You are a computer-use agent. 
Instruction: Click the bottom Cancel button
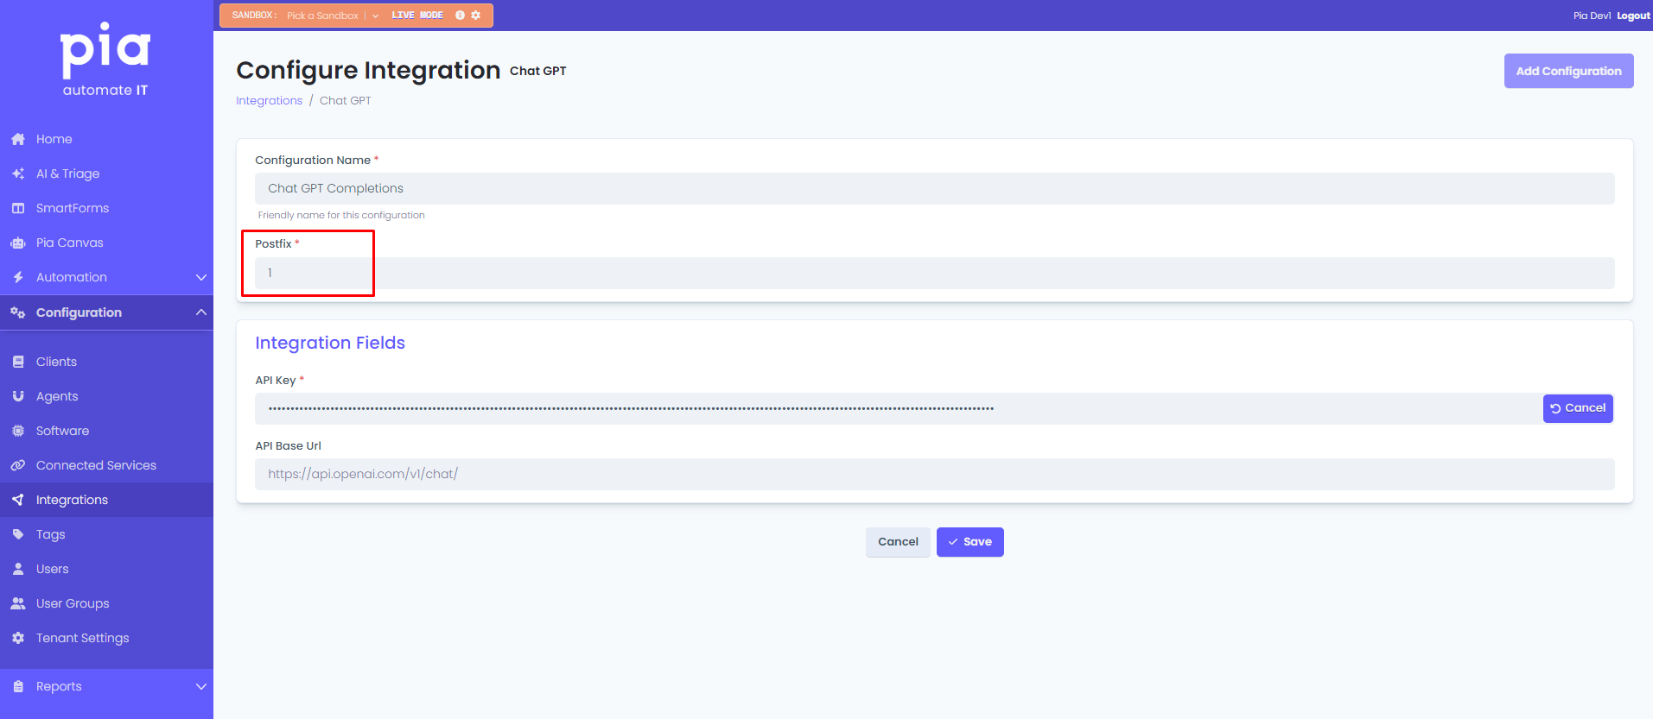tap(898, 542)
